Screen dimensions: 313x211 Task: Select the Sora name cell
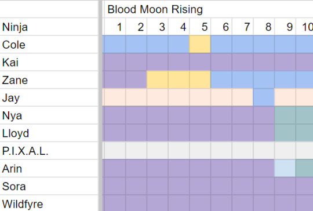[x=49, y=186]
